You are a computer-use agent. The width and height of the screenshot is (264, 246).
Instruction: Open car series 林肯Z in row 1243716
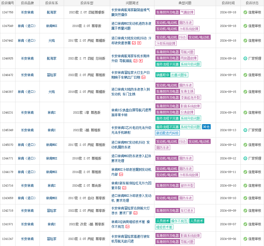[51, 185]
